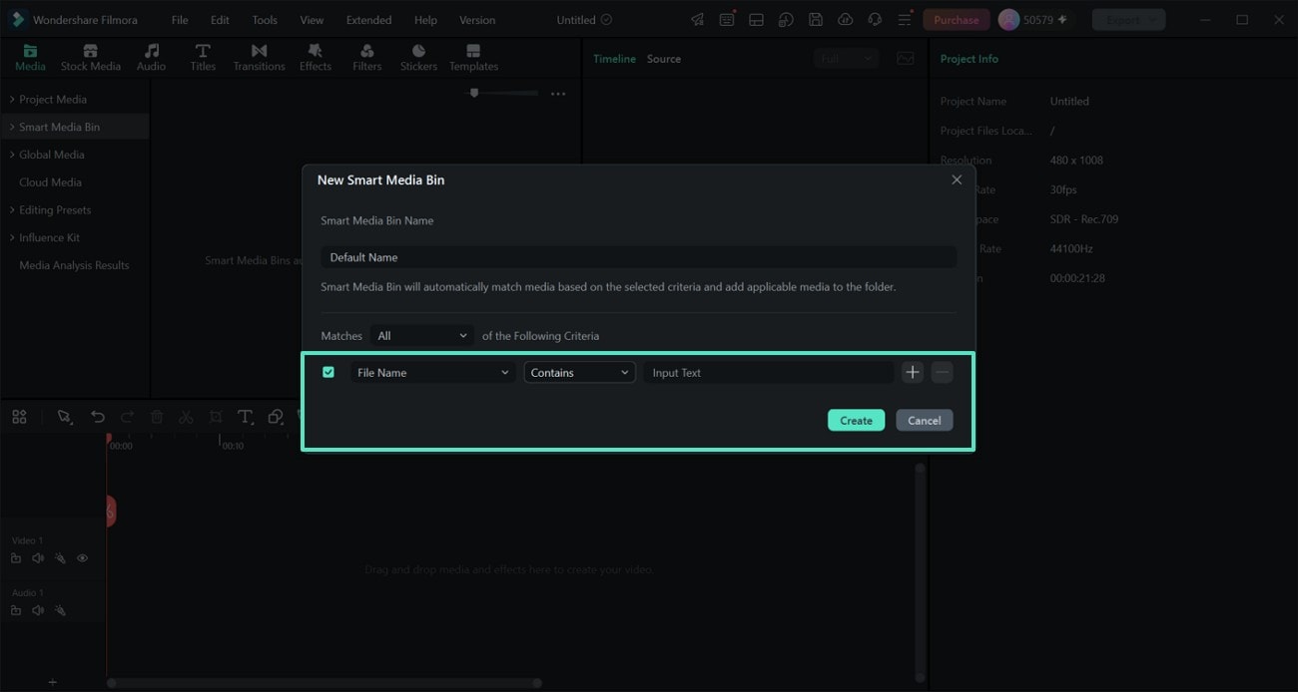Click the four-squares layout icon on timeline toolbar
This screenshot has width=1298, height=692.
(x=19, y=417)
